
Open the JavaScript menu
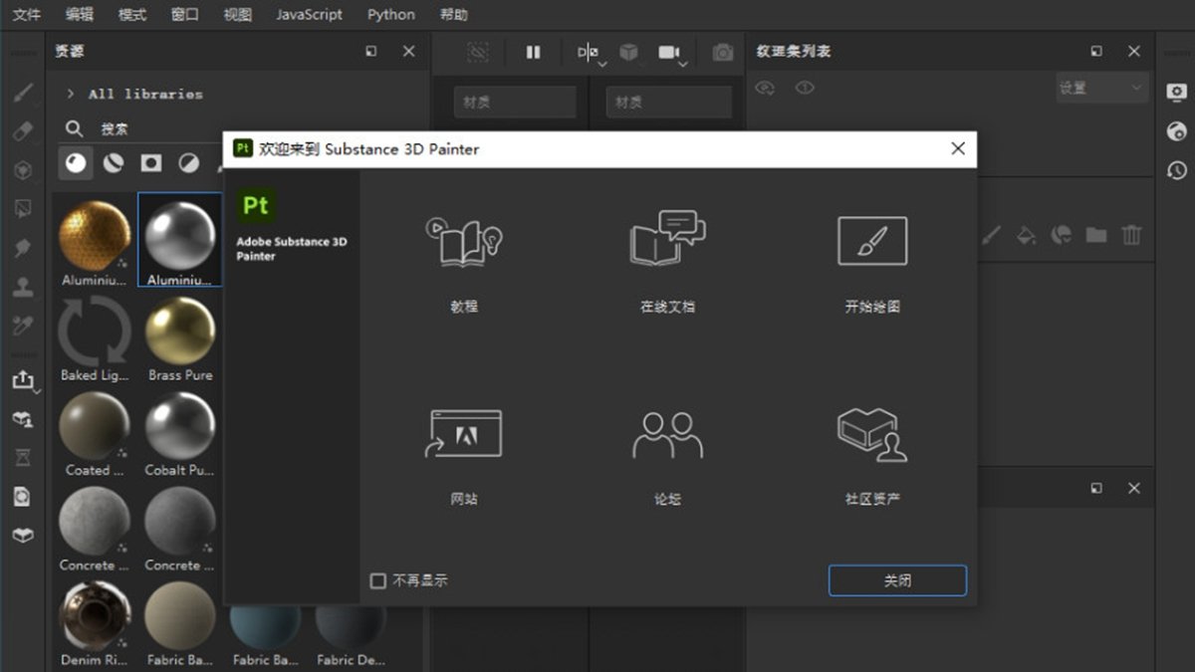pyautogui.click(x=310, y=14)
